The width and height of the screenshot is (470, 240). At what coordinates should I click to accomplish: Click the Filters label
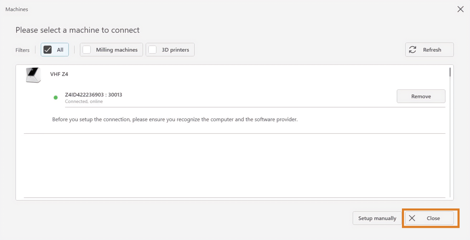coord(23,50)
